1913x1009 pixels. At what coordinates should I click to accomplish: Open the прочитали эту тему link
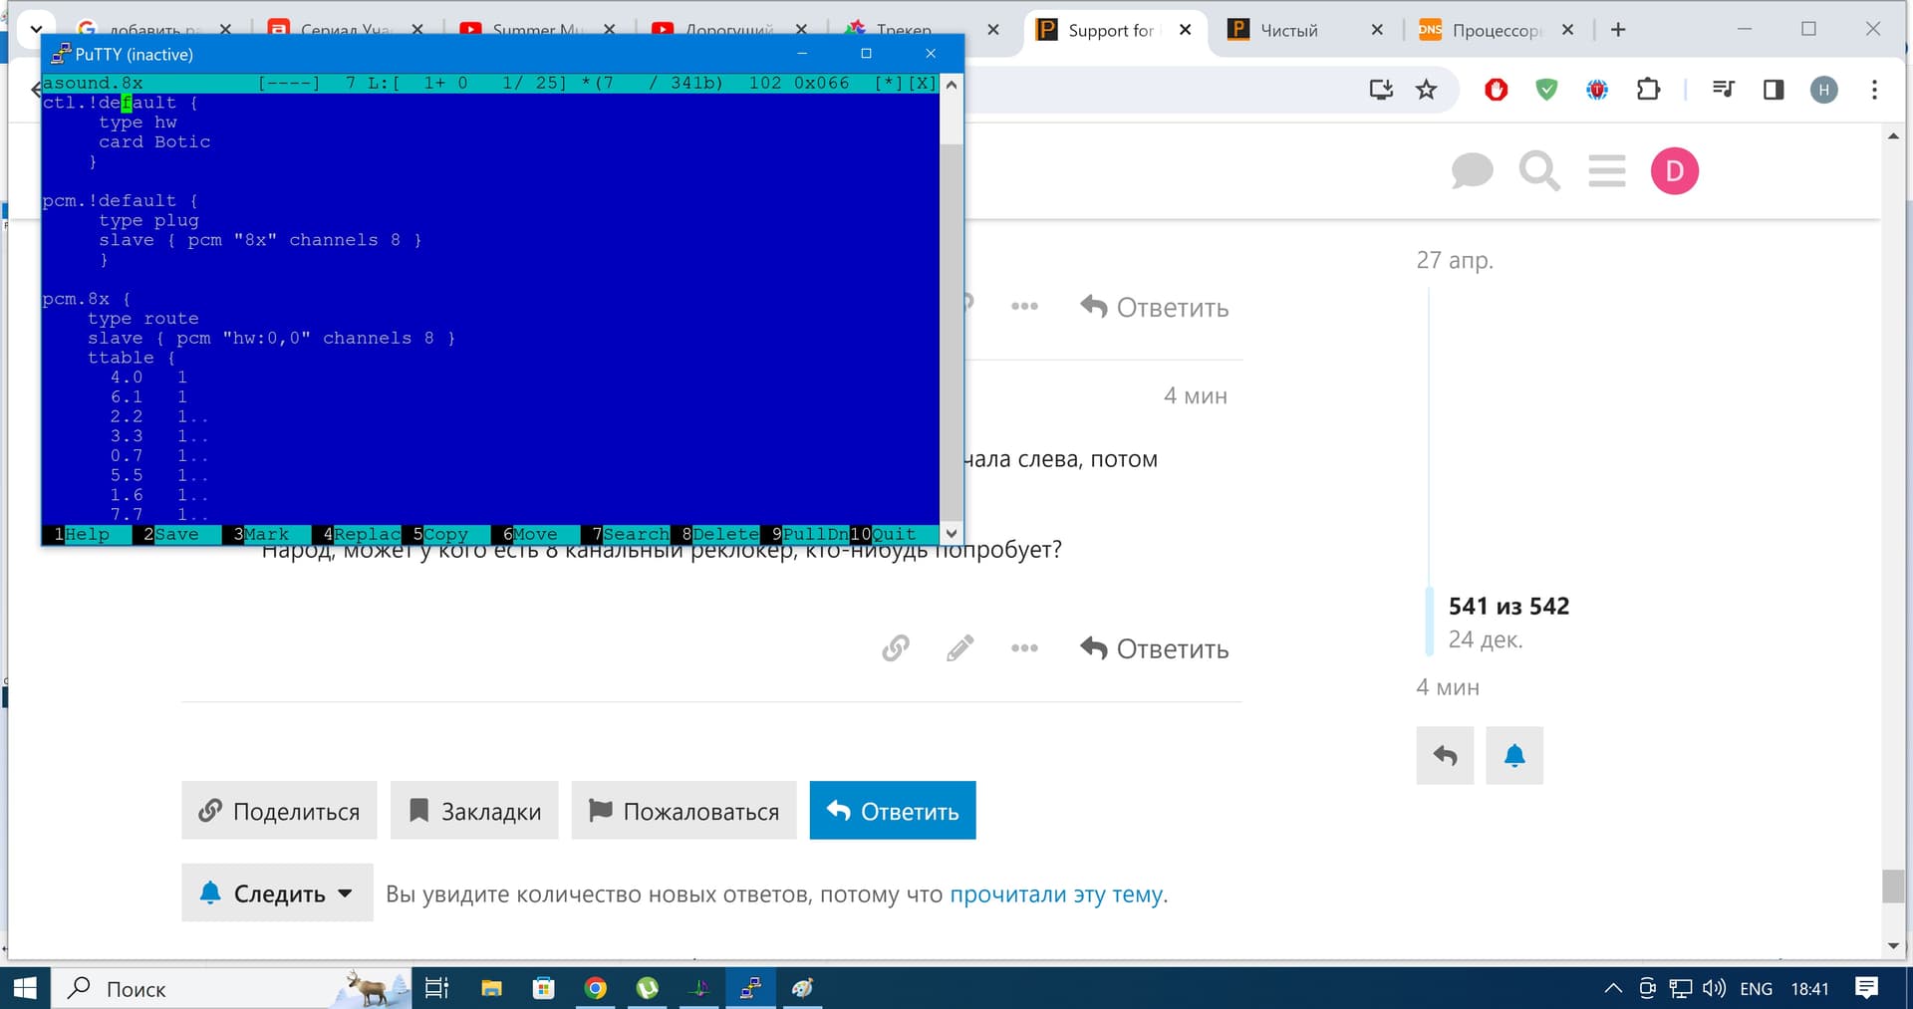coord(1056,894)
